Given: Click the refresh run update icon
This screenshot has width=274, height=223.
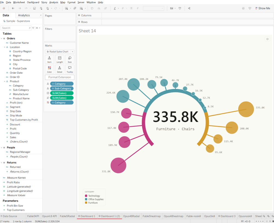Looking at the screenshot, I should pyautogui.click(x=56, y=8).
